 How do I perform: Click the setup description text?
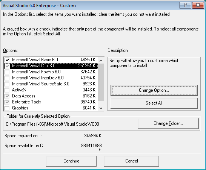coord(145,63)
